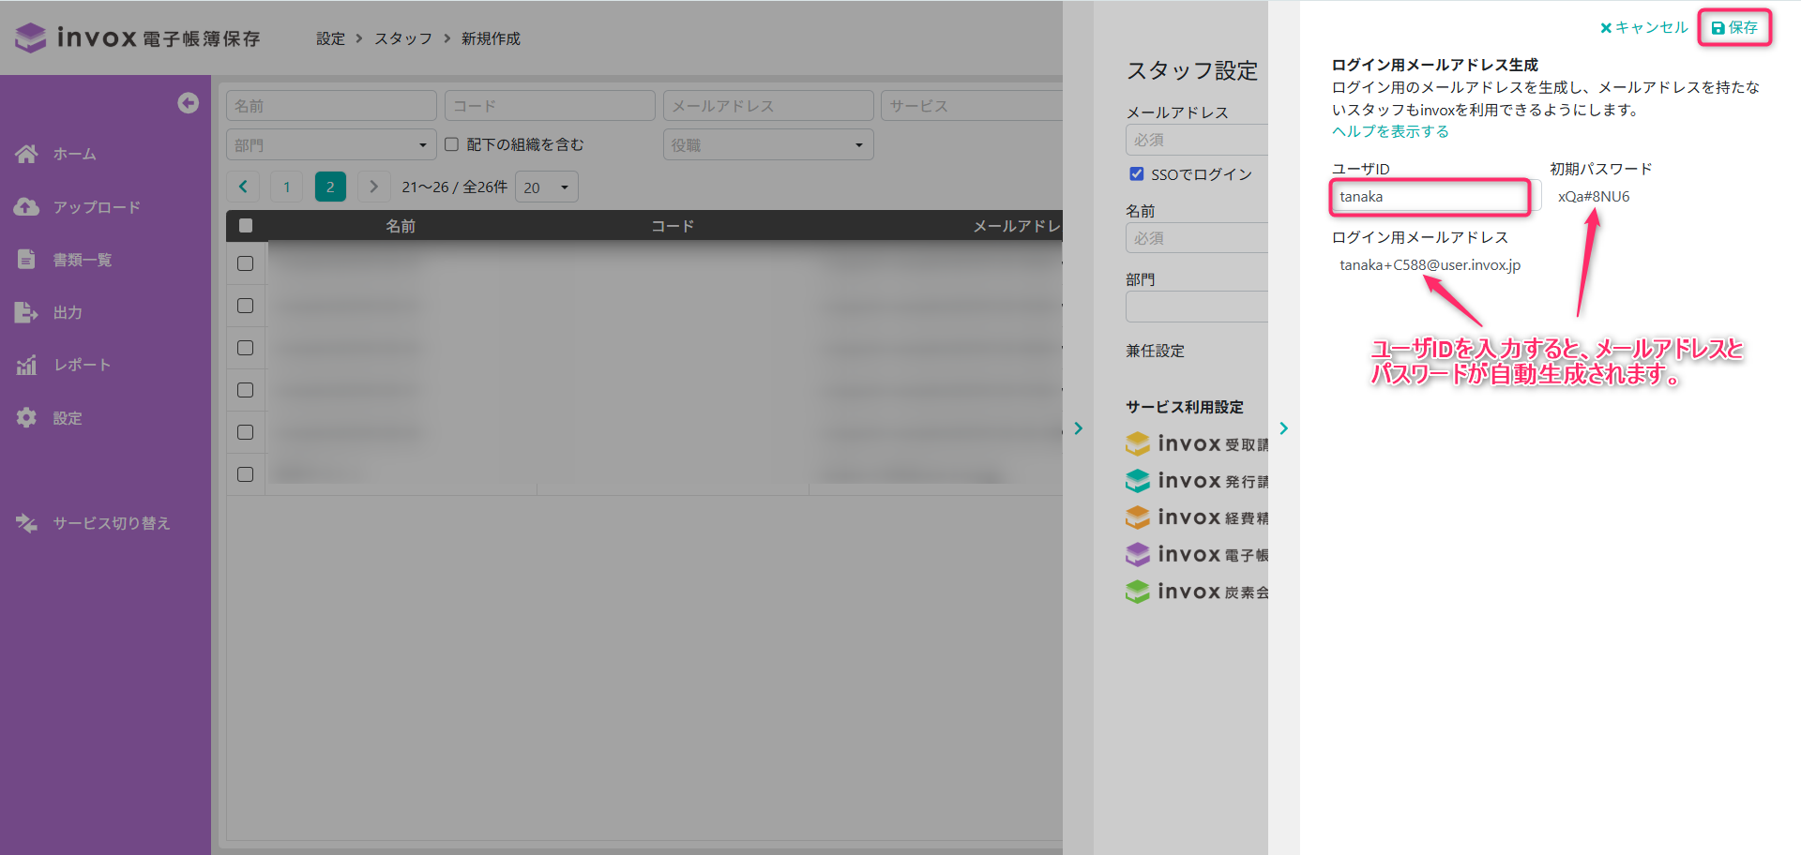
Task: Open ホーム in the sidebar menu
Action: 75,154
